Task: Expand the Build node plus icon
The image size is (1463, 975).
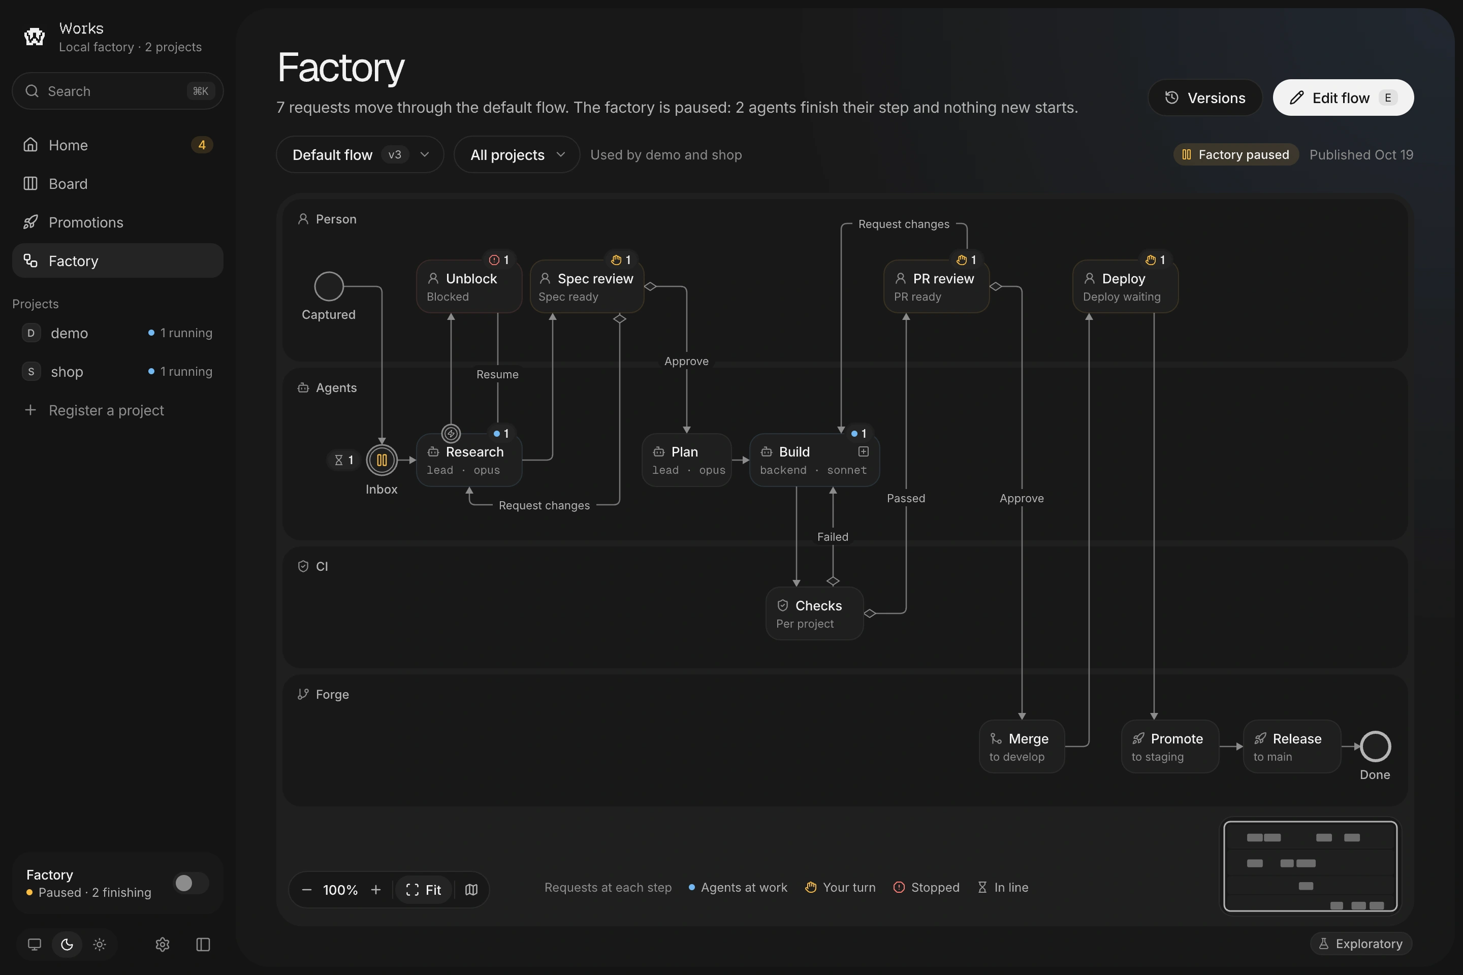Action: pyautogui.click(x=864, y=451)
